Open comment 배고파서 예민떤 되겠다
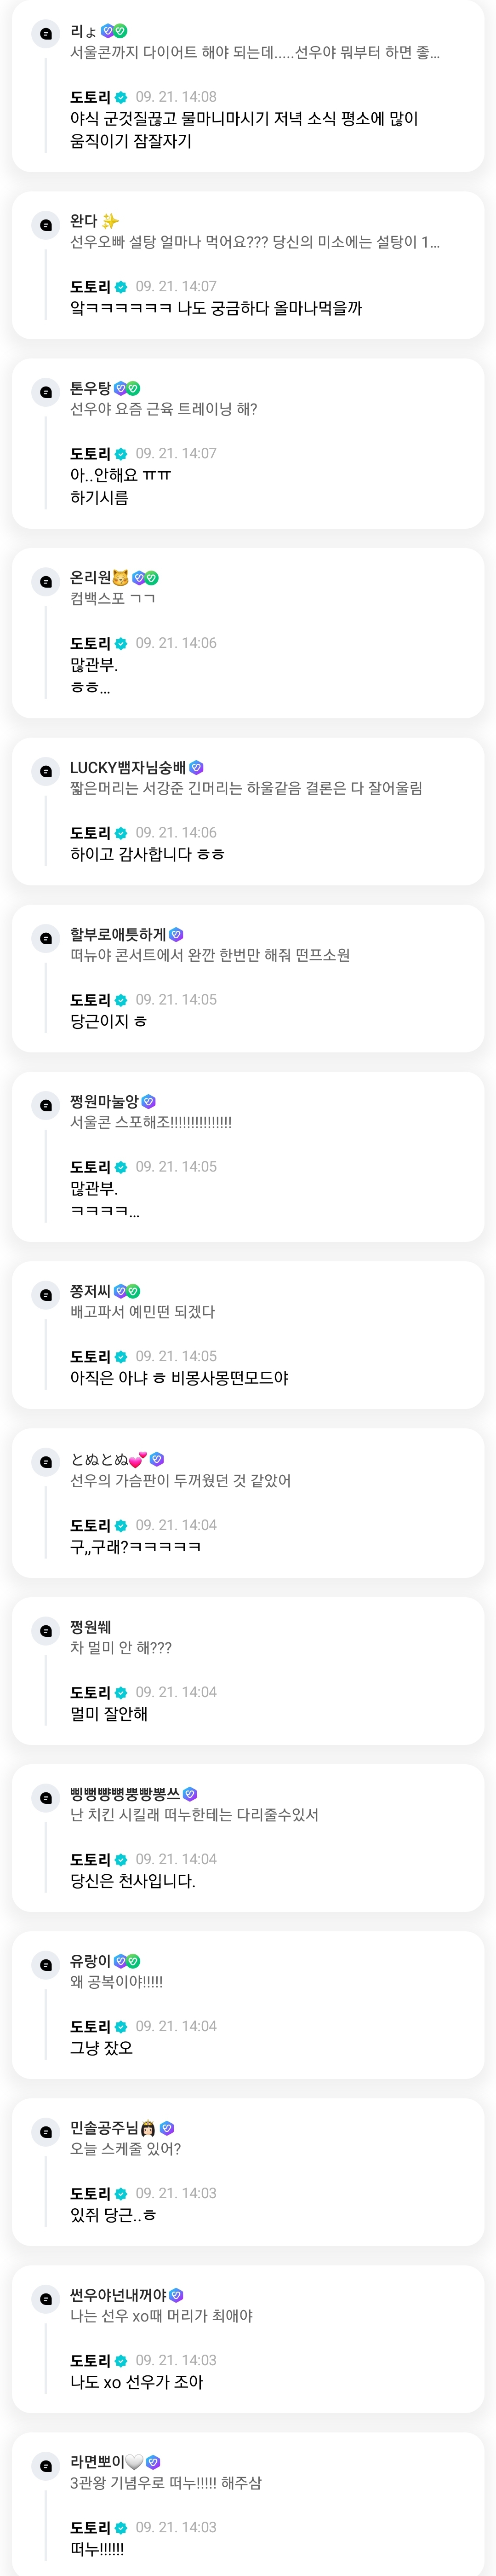Image resolution: width=496 pixels, height=2576 pixels. tap(143, 1311)
